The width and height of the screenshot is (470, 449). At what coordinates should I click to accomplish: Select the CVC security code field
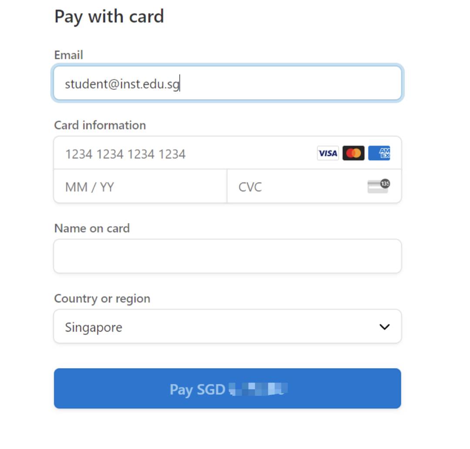314,186
